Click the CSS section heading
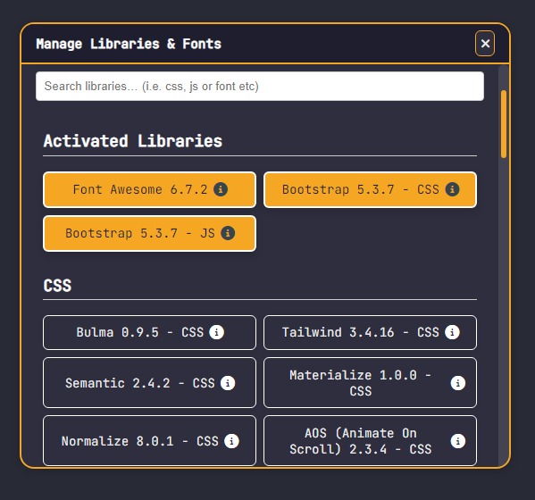 click(57, 286)
